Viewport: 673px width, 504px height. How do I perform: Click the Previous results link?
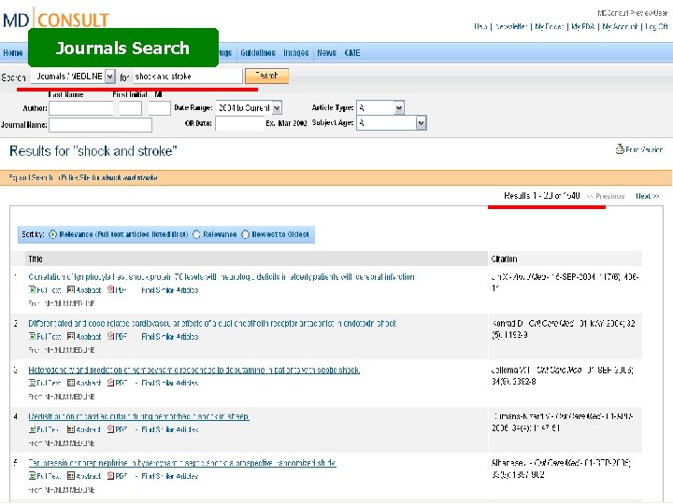point(606,196)
